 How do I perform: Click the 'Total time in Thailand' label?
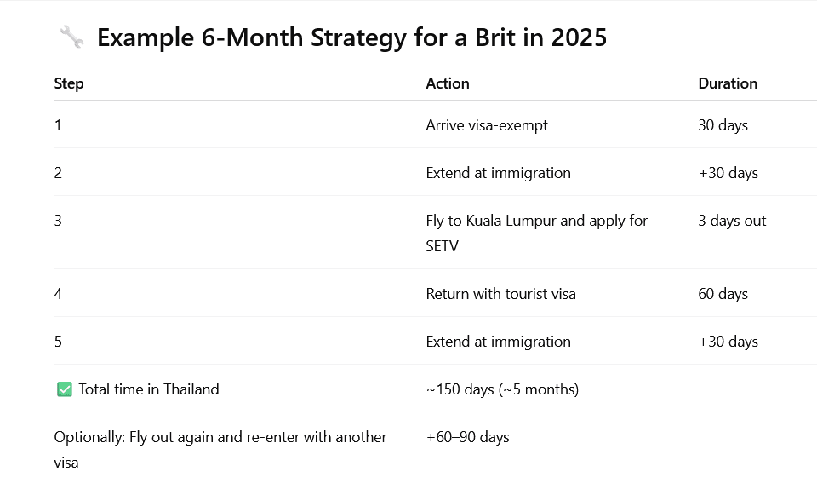point(149,389)
